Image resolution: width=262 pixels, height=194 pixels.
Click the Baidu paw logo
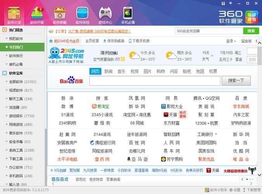click(71, 80)
